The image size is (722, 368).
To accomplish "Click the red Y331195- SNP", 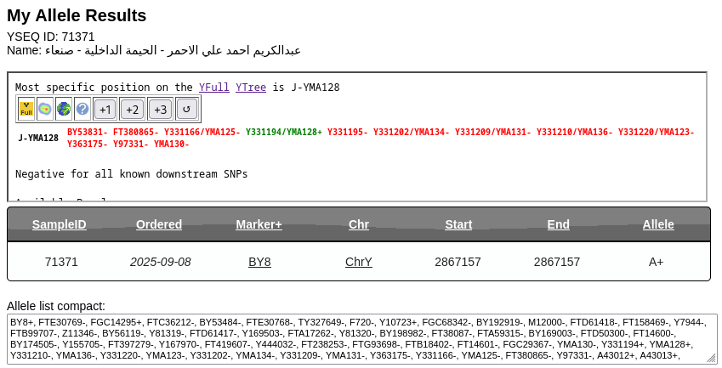I will coord(348,132).
